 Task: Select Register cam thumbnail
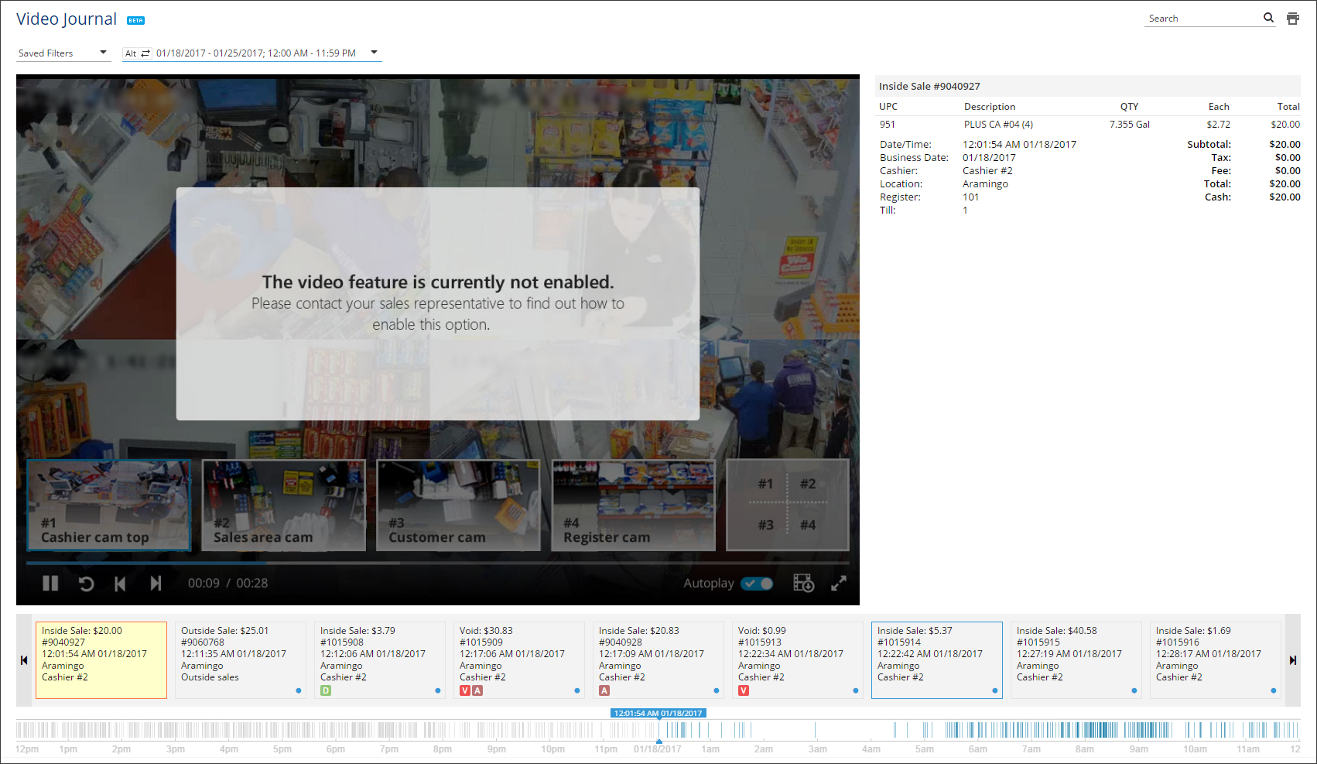coord(633,505)
